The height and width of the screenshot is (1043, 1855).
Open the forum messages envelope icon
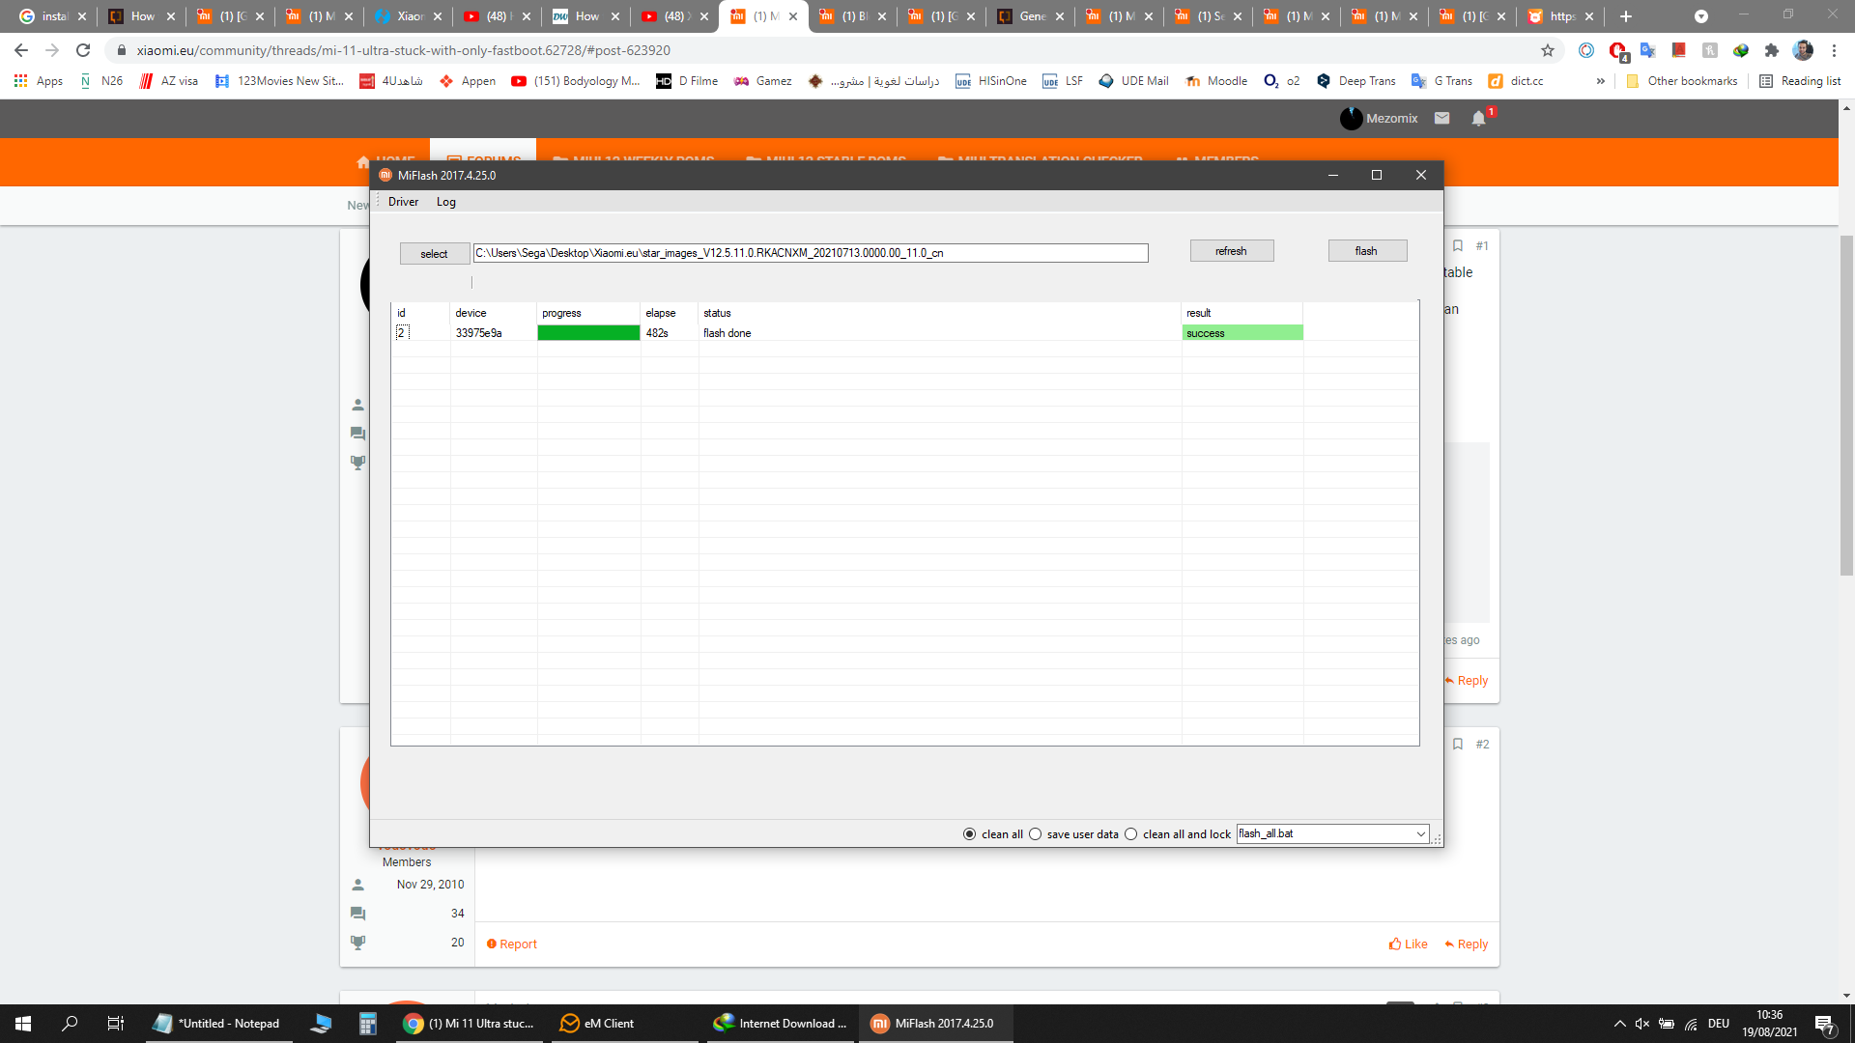tap(1442, 118)
